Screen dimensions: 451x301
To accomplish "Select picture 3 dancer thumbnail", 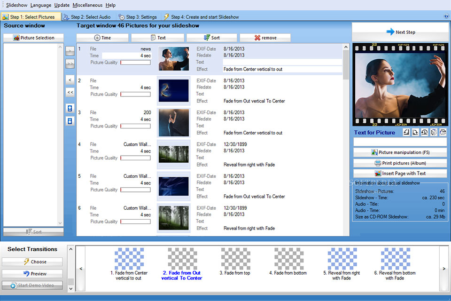I will click(x=174, y=122).
